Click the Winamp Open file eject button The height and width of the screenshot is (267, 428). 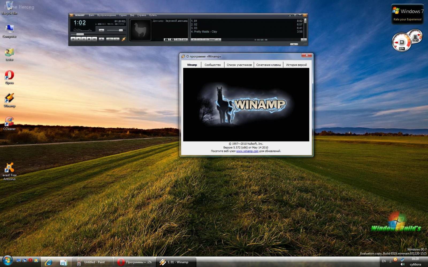(x=101, y=39)
